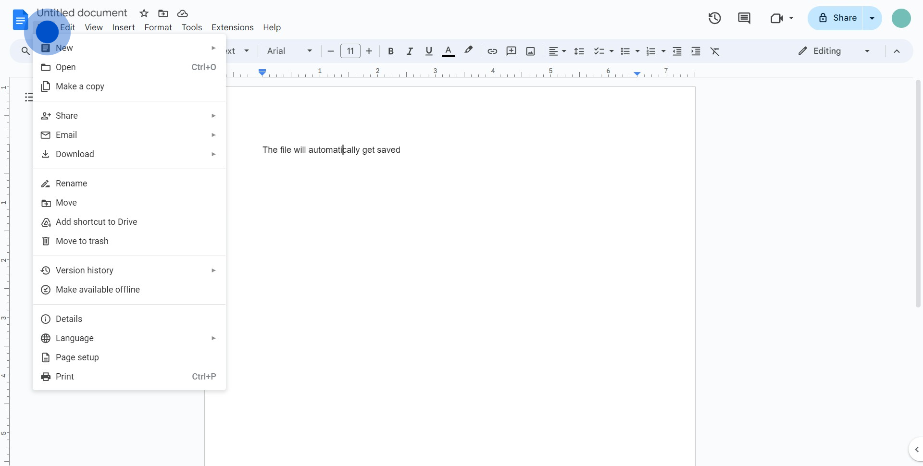This screenshot has height=466, width=923.
Task: Check the cloud saved status icon
Action: [x=182, y=13]
